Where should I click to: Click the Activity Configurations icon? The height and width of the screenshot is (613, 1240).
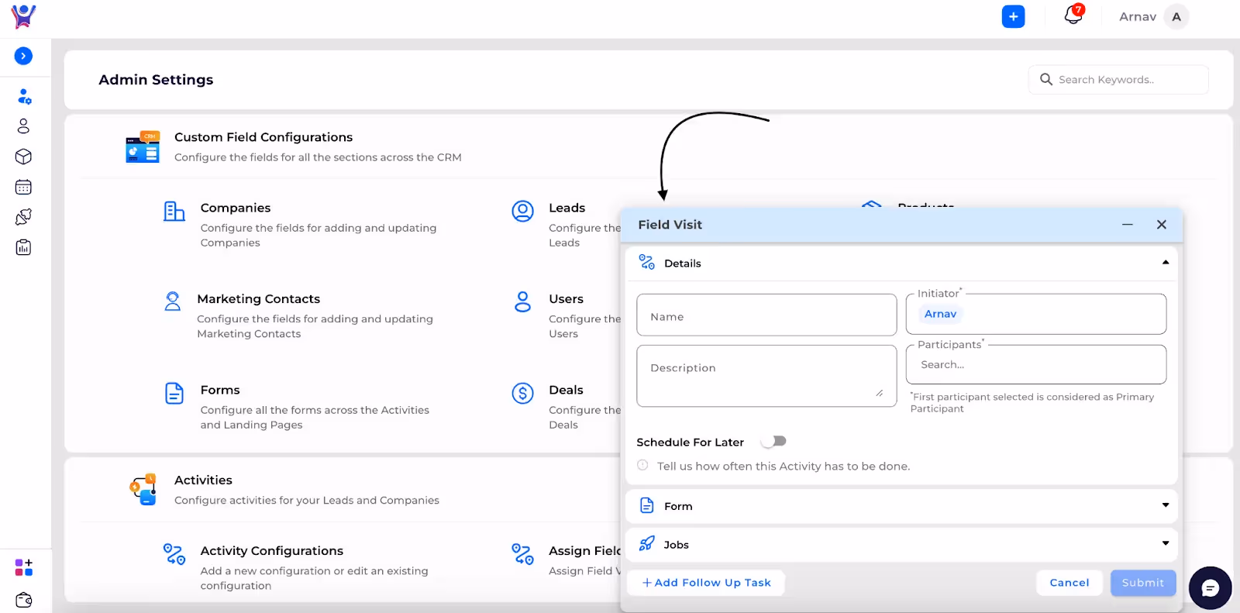[174, 554]
